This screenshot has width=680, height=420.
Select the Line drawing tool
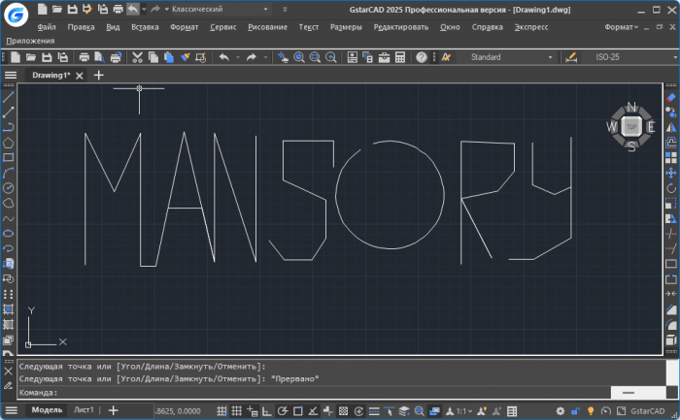tap(9, 97)
